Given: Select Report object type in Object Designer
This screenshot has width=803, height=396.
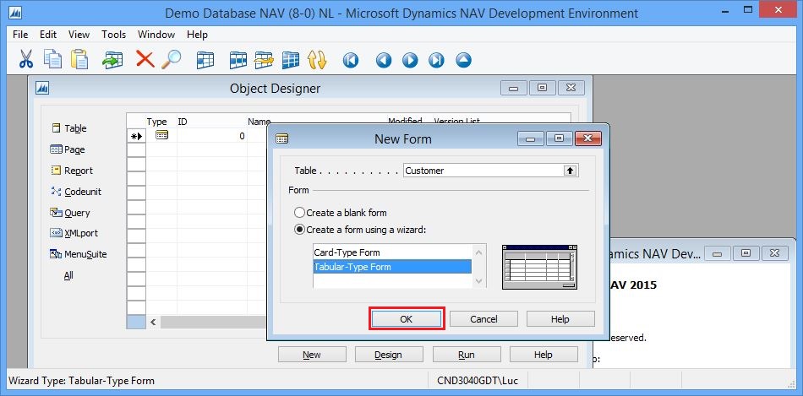Looking at the screenshot, I should 72,171.
